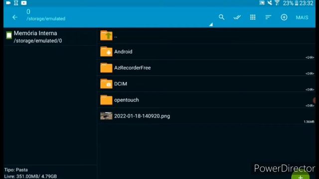319x179 pixels.
Task: Tap the /storage/emulated/0 path under Memória Interna
Action: tap(38, 41)
